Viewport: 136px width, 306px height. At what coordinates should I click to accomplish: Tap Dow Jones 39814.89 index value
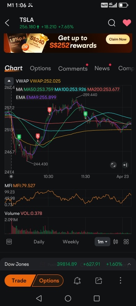click(67, 264)
